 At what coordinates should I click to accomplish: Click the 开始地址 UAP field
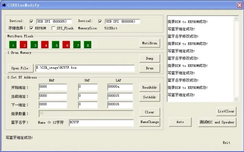[88, 87]
